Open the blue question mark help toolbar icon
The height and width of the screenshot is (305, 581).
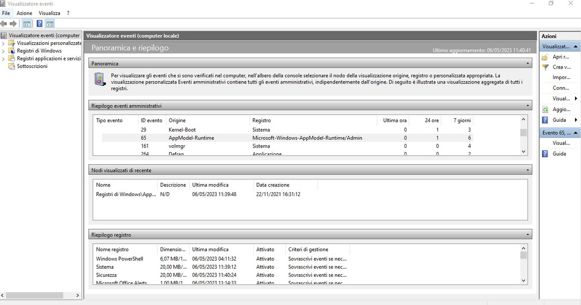39,24
